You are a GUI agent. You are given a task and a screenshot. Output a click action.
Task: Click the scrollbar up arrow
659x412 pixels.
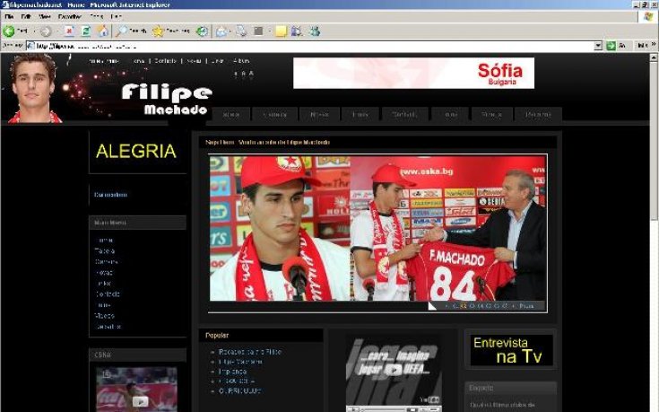[654, 58]
